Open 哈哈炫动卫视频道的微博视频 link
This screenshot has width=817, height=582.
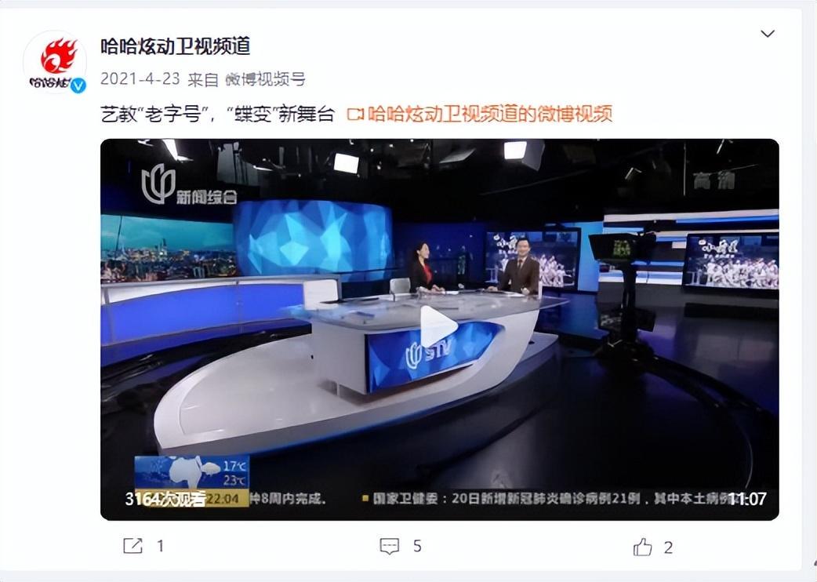(x=489, y=114)
